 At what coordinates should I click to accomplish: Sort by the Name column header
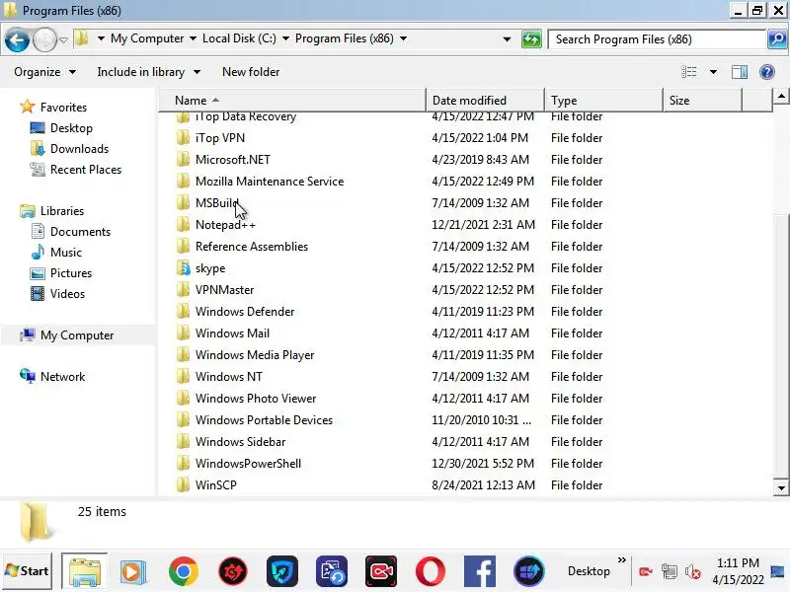point(292,101)
